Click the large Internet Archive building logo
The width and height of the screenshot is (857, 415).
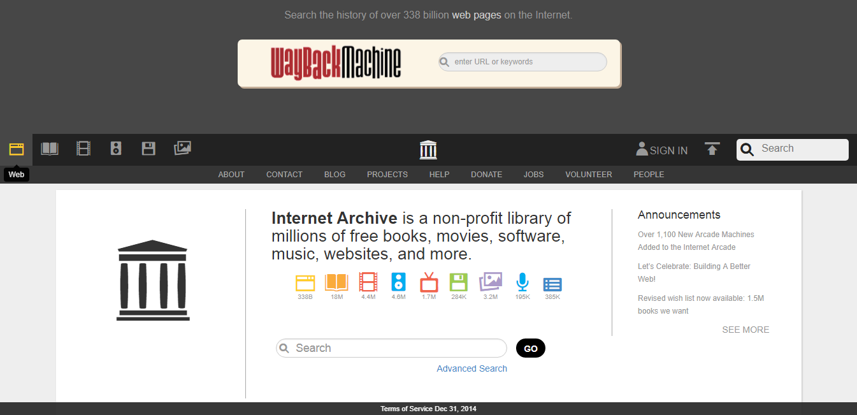pyautogui.click(x=153, y=280)
